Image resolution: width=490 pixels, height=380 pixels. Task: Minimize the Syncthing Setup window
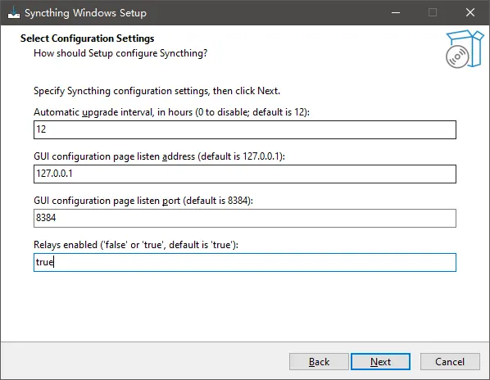tap(396, 12)
